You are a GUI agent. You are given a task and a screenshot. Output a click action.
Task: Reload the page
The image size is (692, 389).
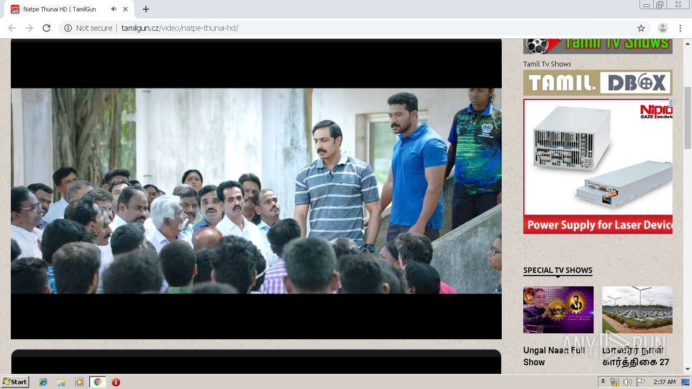click(x=46, y=28)
